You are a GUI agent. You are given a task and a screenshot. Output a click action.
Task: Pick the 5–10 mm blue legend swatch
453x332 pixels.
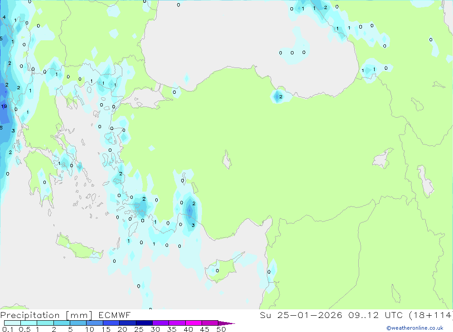[x=78, y=323]
